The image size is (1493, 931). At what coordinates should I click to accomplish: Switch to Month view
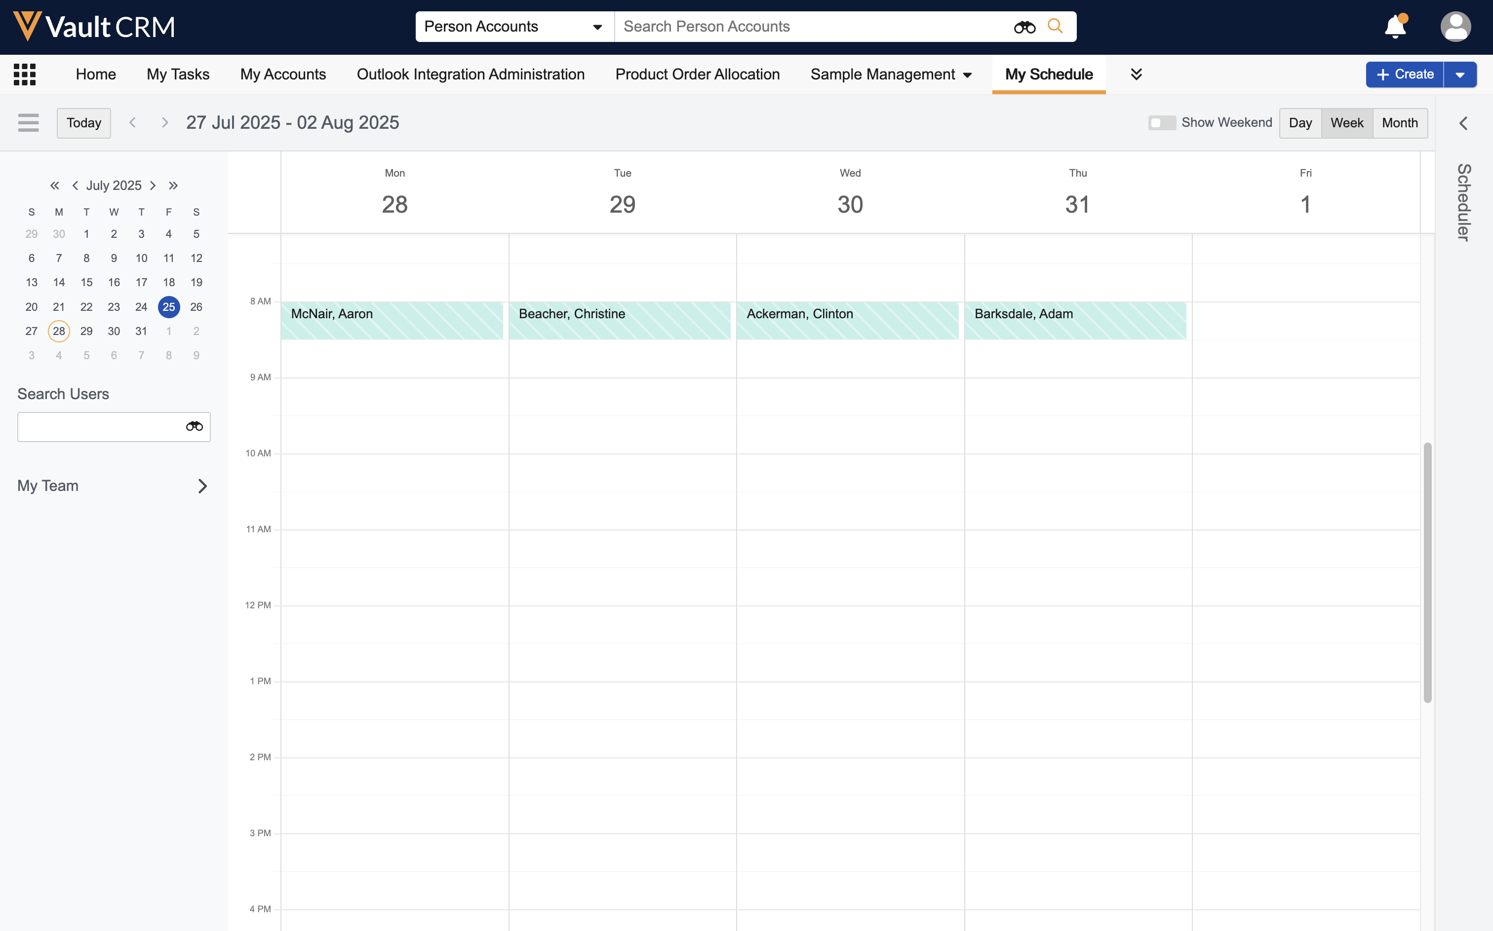click(1399, 122)
